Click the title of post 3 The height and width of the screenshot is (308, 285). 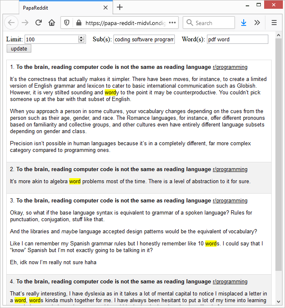click(x=113, y=201)
